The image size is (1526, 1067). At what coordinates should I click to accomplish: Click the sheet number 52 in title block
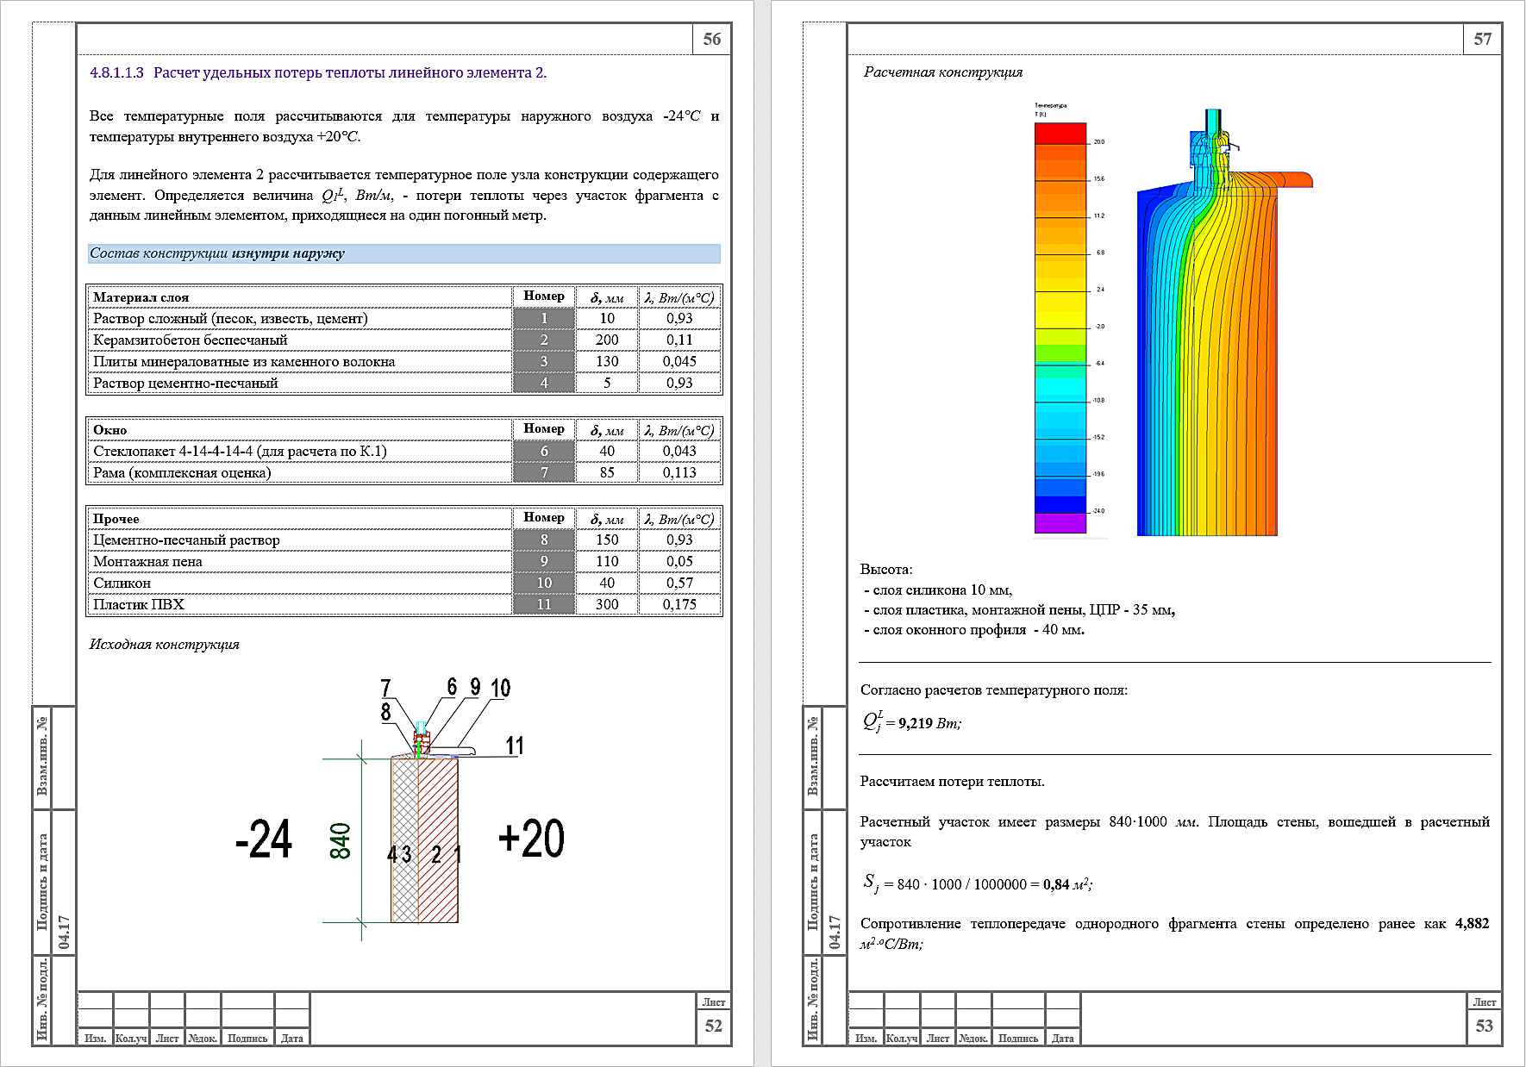(x=713, y=1026)
